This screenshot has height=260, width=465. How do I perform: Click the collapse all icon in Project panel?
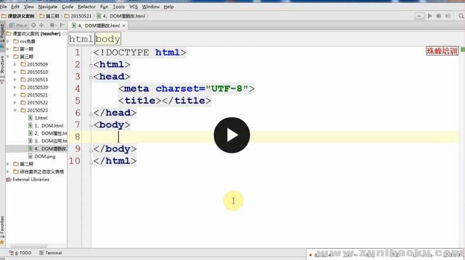click(42, 26)
